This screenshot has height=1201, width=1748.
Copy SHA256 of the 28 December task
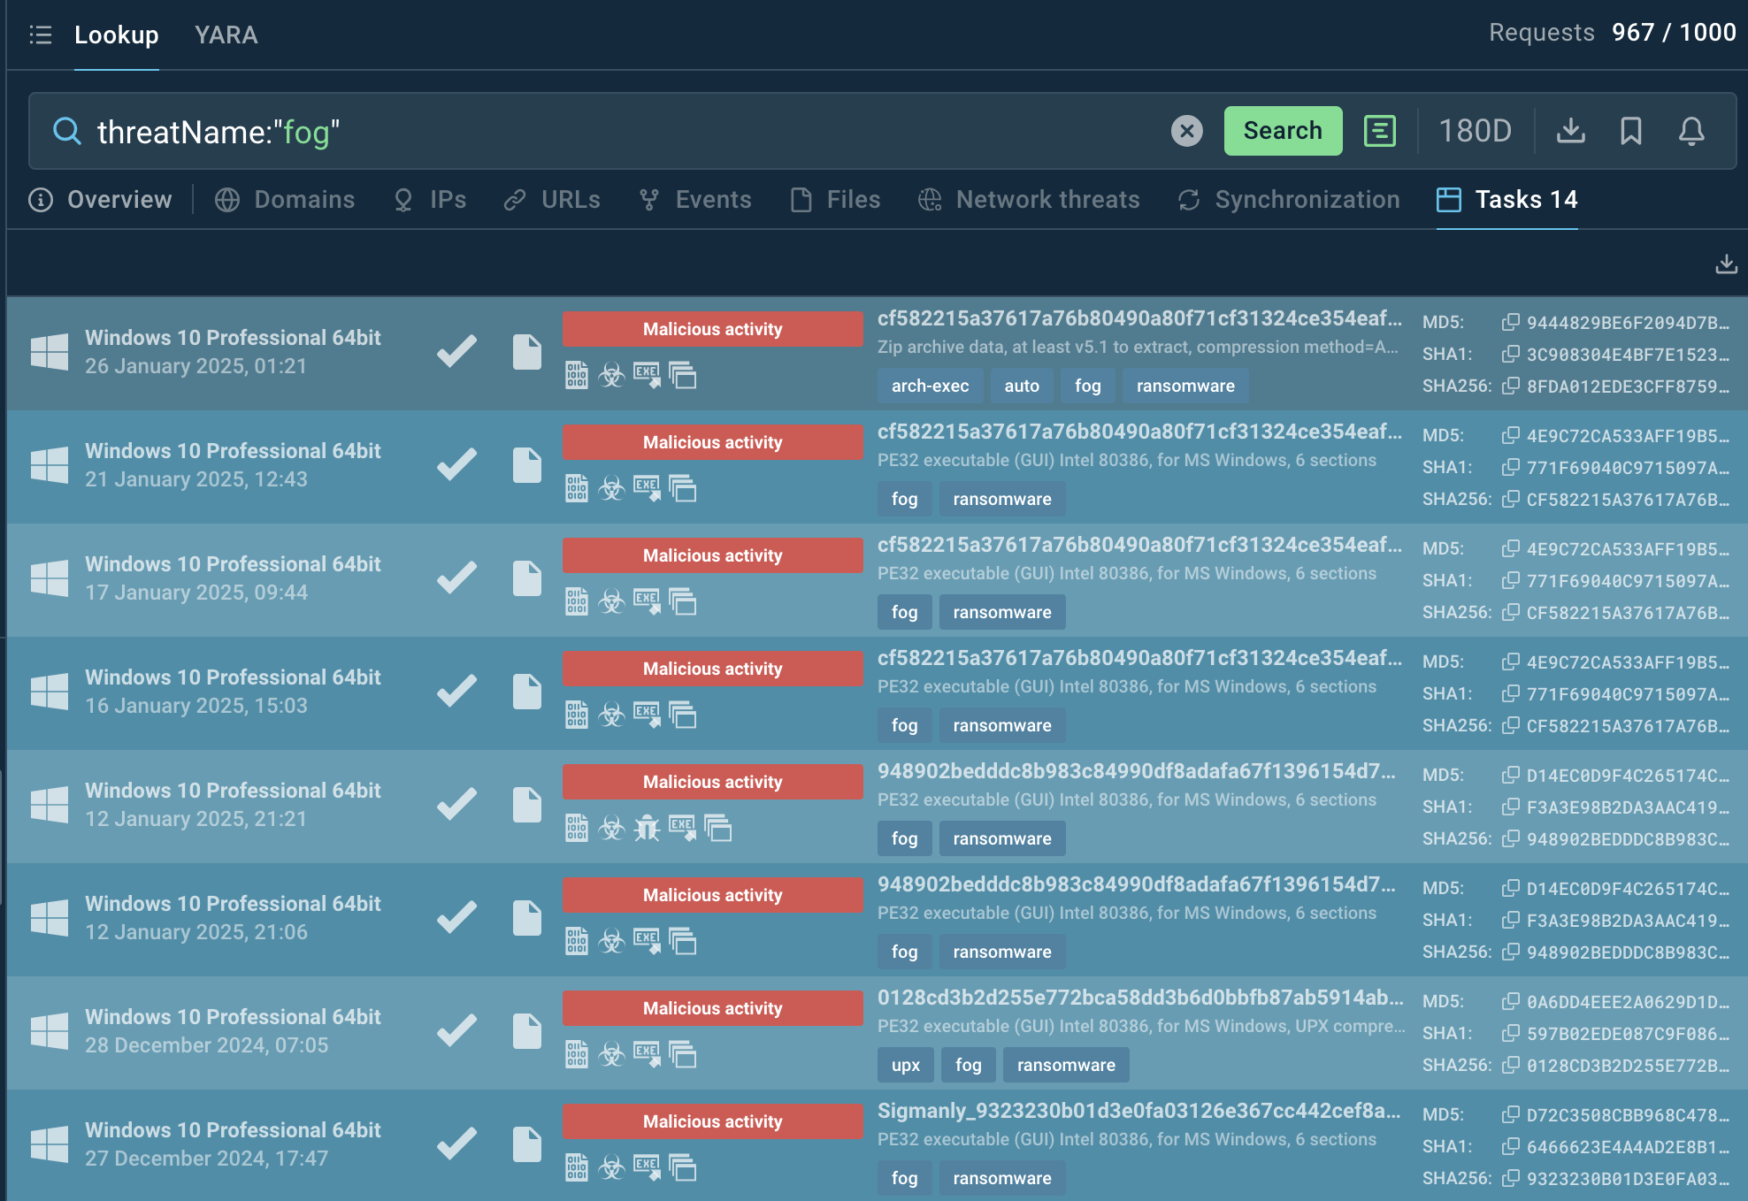click(1511, 1065)
